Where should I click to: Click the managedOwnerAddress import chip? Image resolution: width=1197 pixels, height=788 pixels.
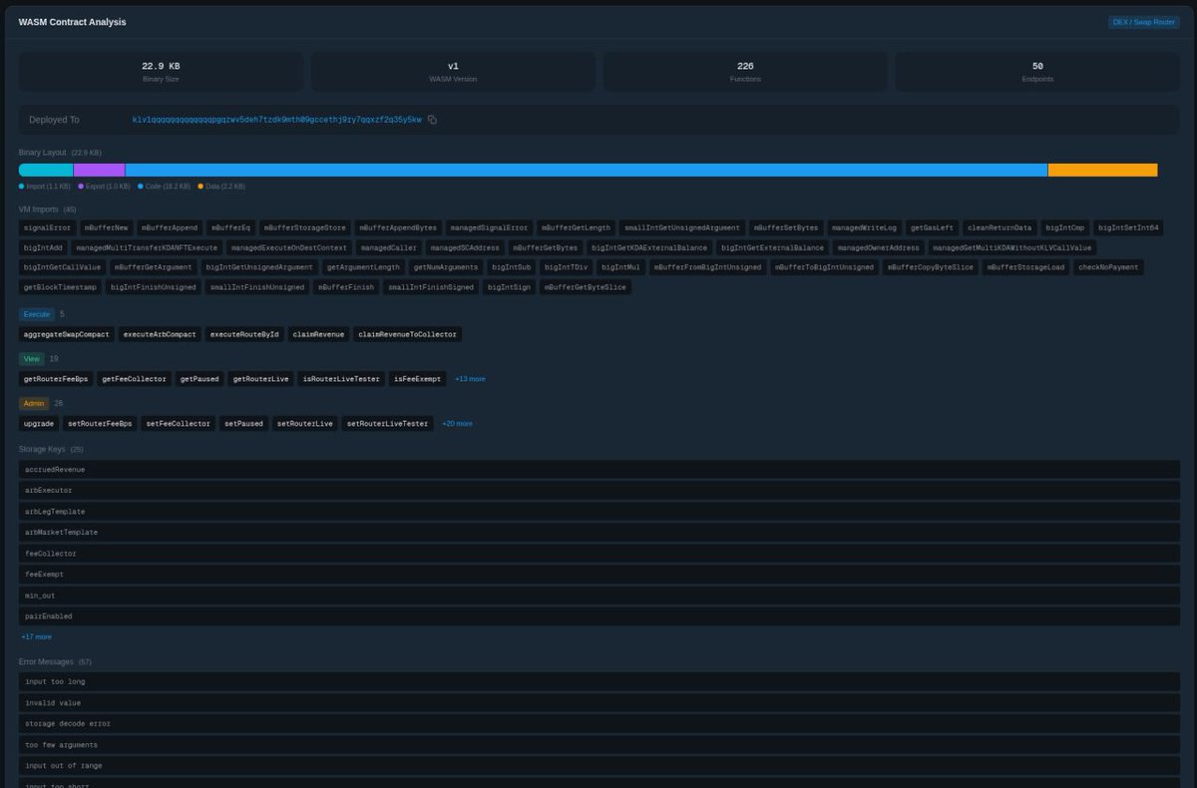pyautogui.click(x=879, y=247)
